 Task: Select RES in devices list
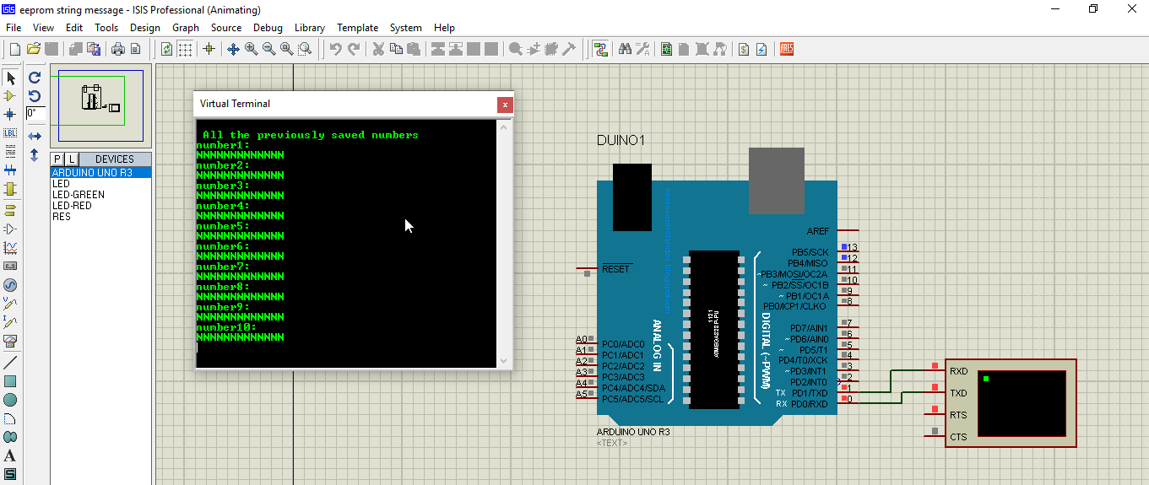click(100, 216)
